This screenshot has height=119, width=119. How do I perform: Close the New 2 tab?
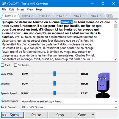pos(32,16)
